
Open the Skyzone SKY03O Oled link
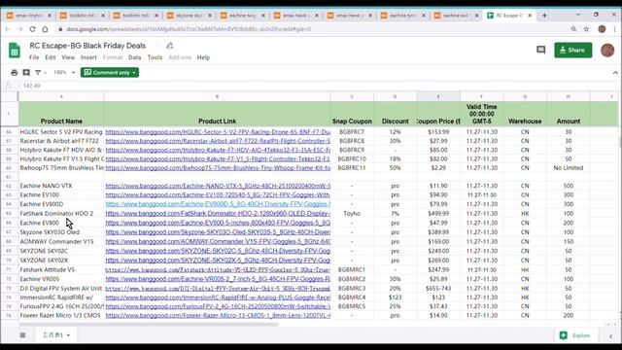(x=218, y=232)
